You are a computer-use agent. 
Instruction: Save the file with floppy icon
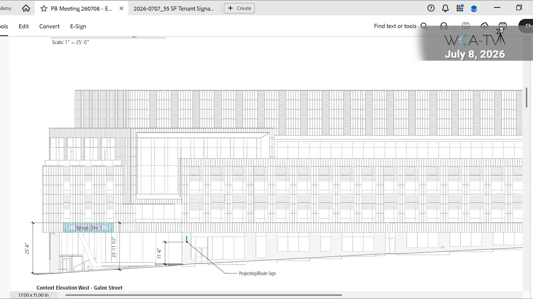point(466,26)
